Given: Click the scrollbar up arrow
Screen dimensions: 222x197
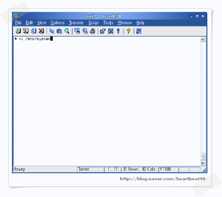Looking at the screenshot, I should [x=203, y=40].
